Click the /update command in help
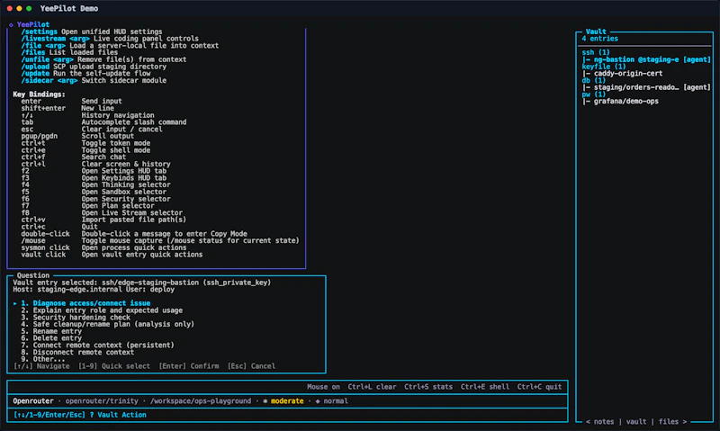 pos(35,74)
